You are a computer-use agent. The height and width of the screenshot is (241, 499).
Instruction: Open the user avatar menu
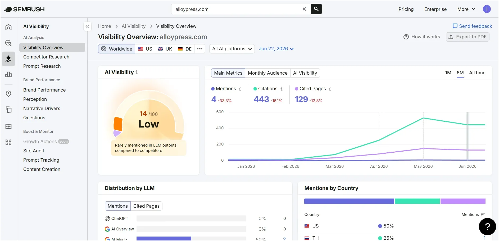(487, 9)
